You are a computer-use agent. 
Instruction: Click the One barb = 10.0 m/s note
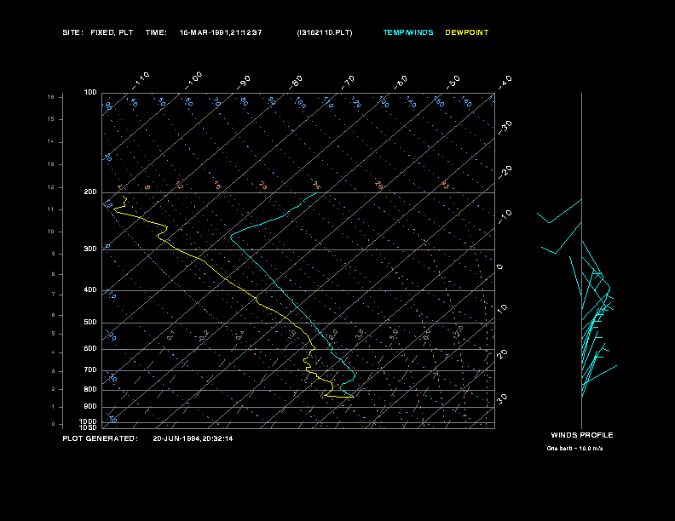pyautogui.click(x=574, y=449)
